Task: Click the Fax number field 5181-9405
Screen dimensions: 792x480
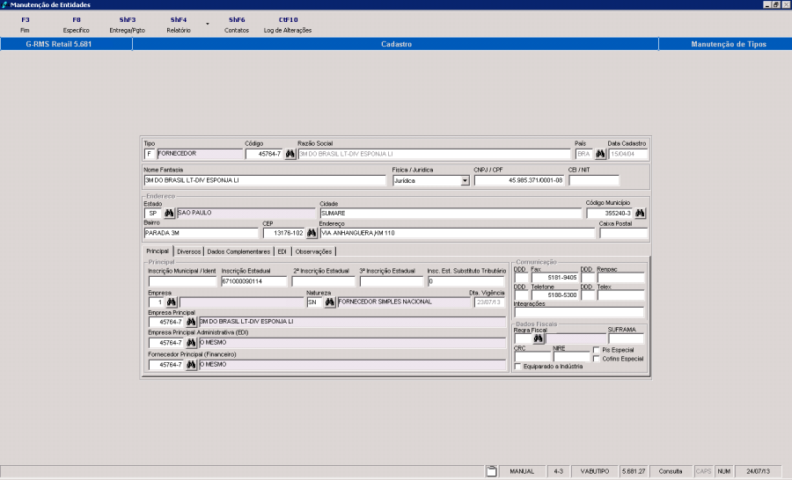Action: pyautogui.click(x=554, y=278)
